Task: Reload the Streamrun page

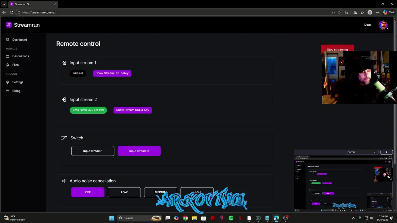Action: [11, 12]
